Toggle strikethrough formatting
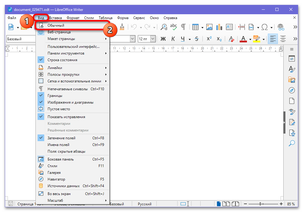The height and width of the screenshot is (212, 303). 197,39
